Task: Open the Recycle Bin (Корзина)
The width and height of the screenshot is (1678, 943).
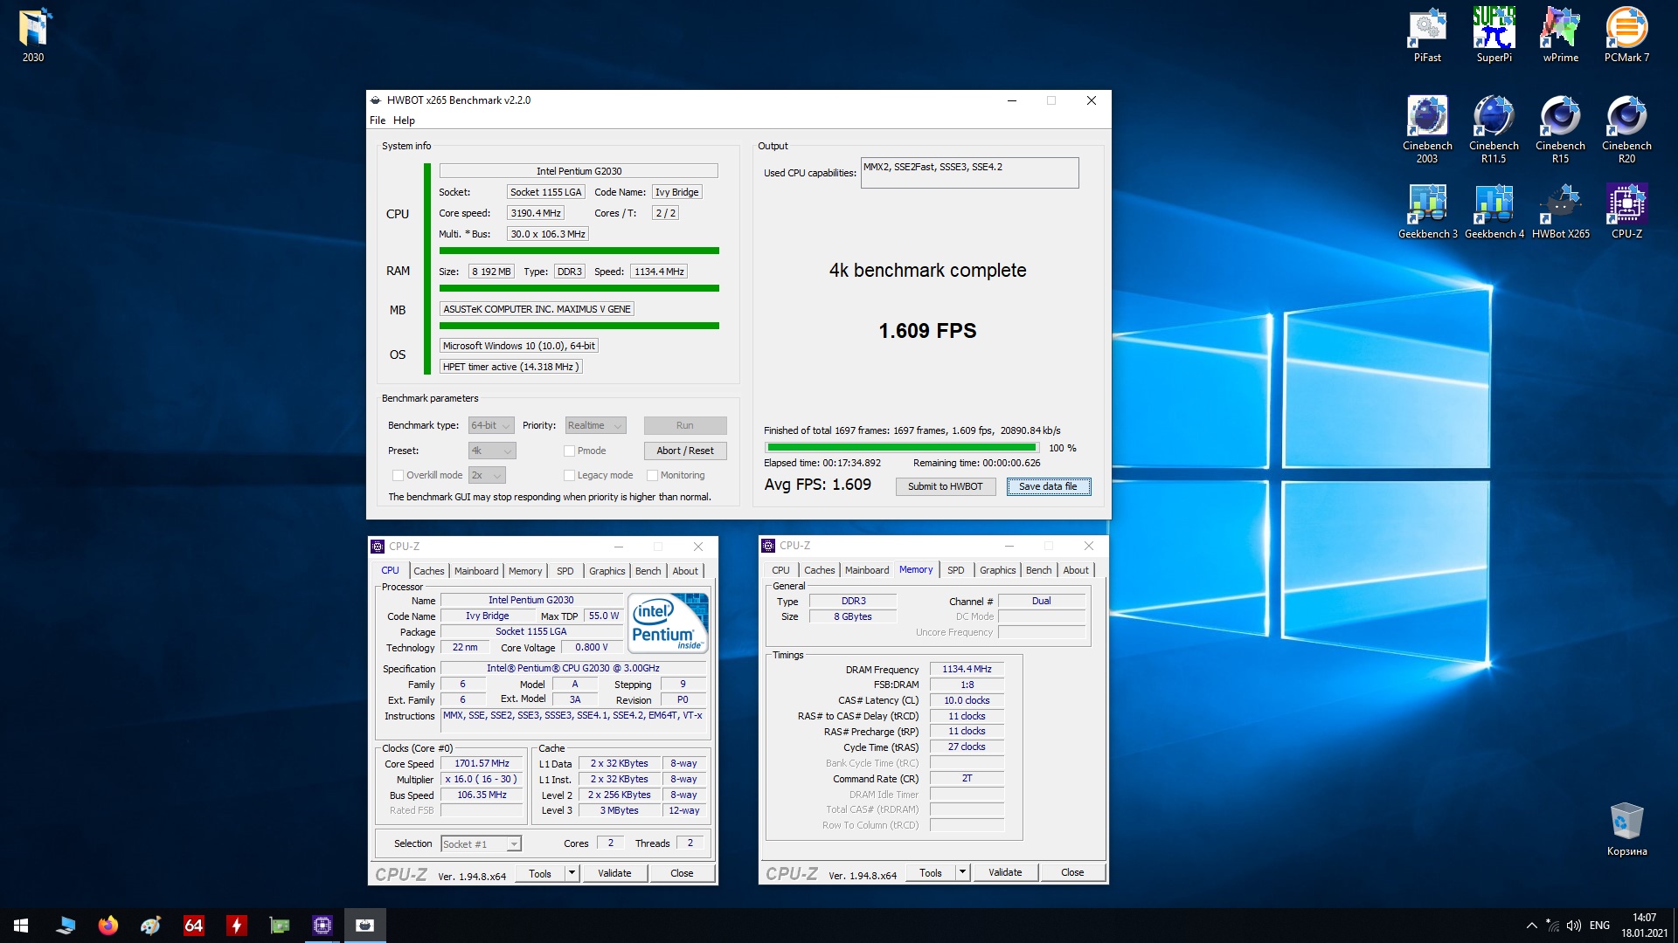Action: click(1626, 829)
